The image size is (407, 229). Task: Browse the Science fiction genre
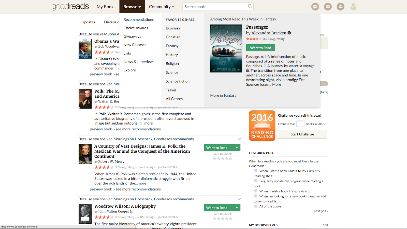[178, 81]
